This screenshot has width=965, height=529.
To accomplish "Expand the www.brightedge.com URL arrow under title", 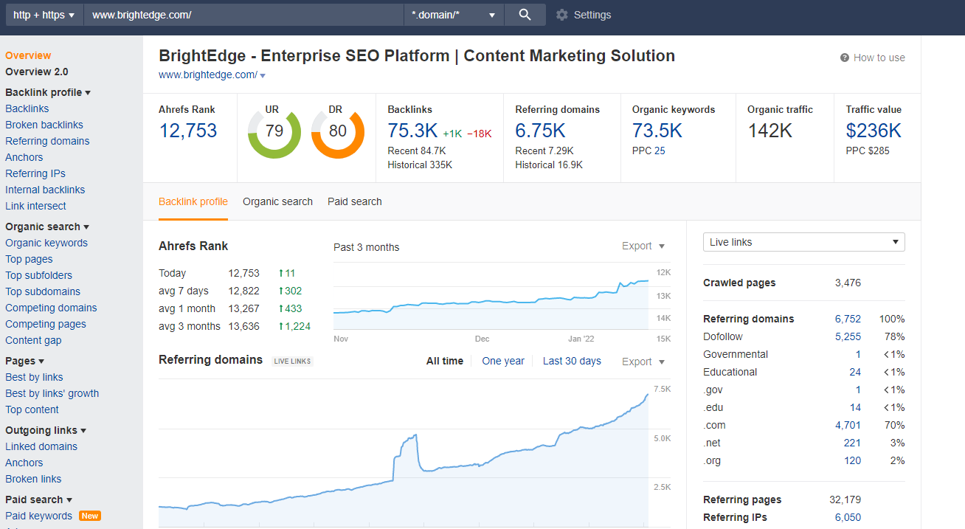I will 263,75.
